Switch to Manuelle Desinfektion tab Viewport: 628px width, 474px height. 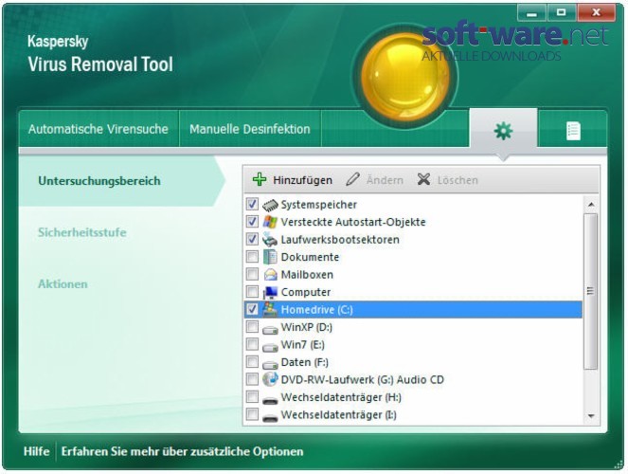(x=250, y=129)
